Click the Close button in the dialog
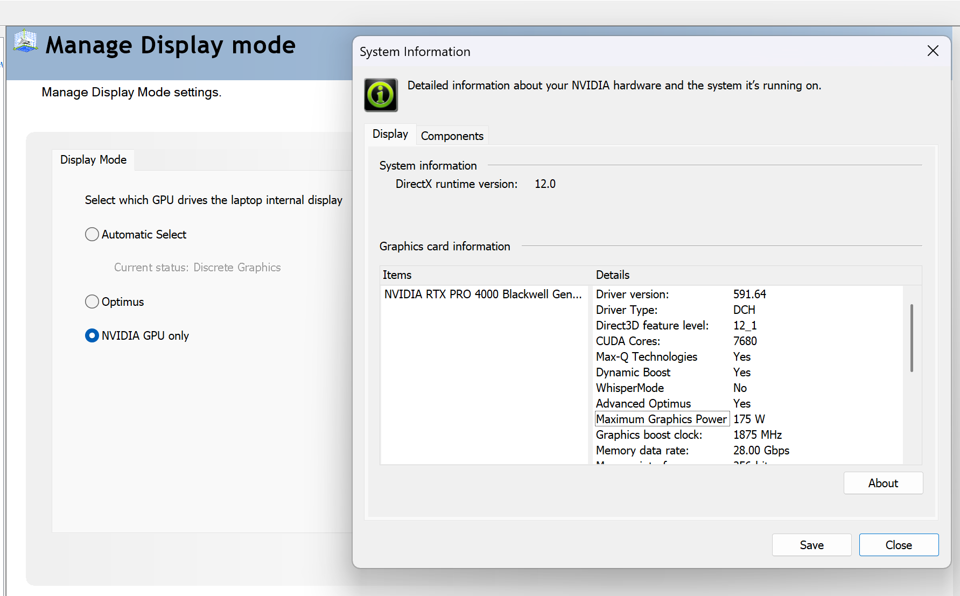This screenshot has width=960, height=596. (x=898, y=545)
